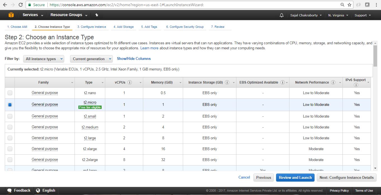This screenshot has width=381, height=195.
Task: Click the AWS cube logo icon
Action: (11, 15)
